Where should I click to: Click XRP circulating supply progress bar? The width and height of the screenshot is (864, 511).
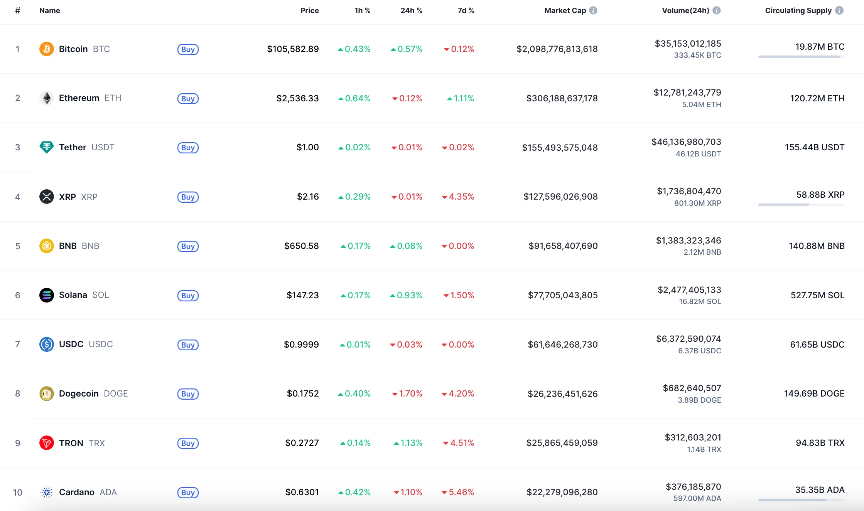coord(801,205)
